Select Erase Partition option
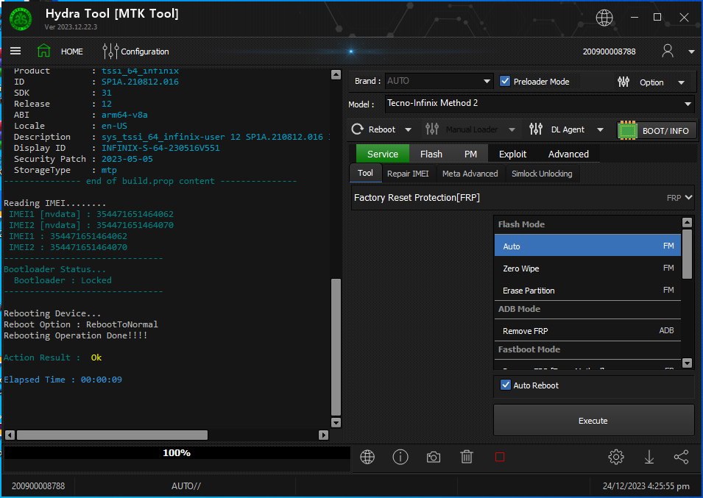Image resolution: width=703 pixels, height=498 pixels. 587,291
